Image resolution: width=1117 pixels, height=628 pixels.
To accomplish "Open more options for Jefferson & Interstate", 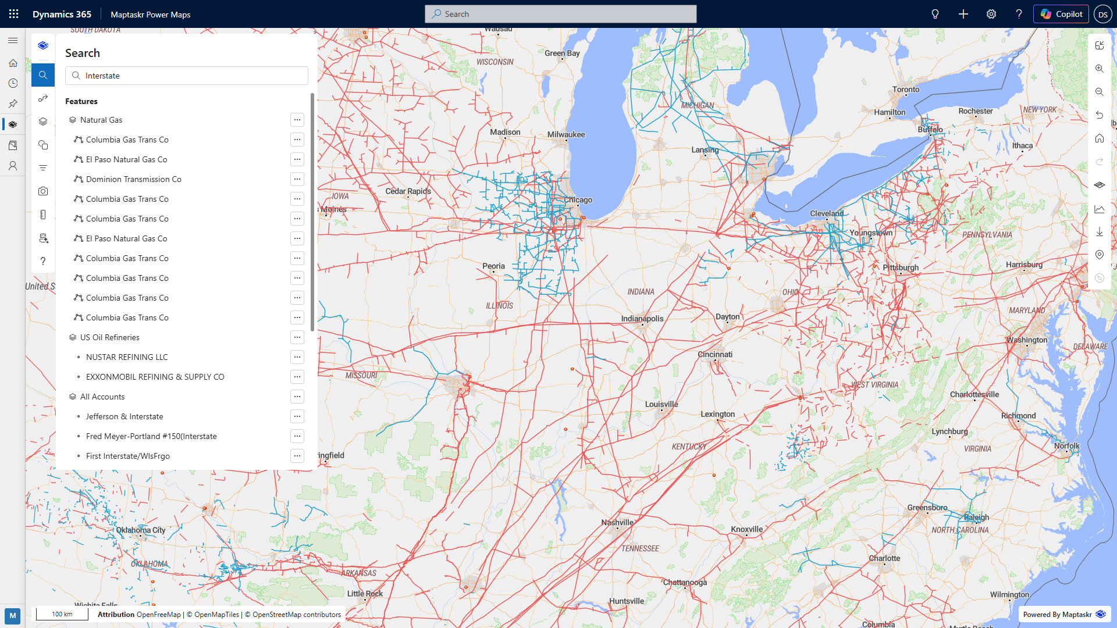I will click(297, 416).
